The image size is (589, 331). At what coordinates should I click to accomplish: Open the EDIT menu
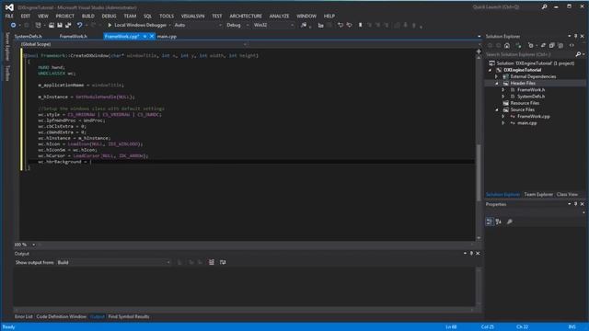click(26, 17)
